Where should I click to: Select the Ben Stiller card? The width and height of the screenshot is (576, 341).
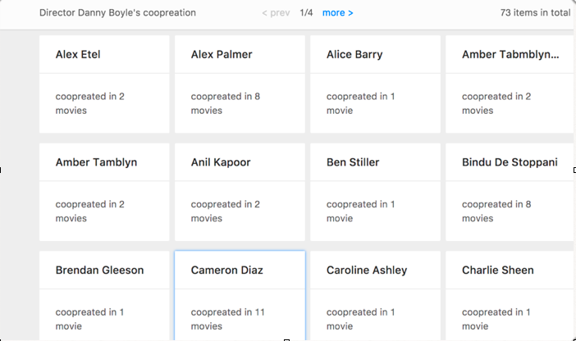(x=375, y=192)
